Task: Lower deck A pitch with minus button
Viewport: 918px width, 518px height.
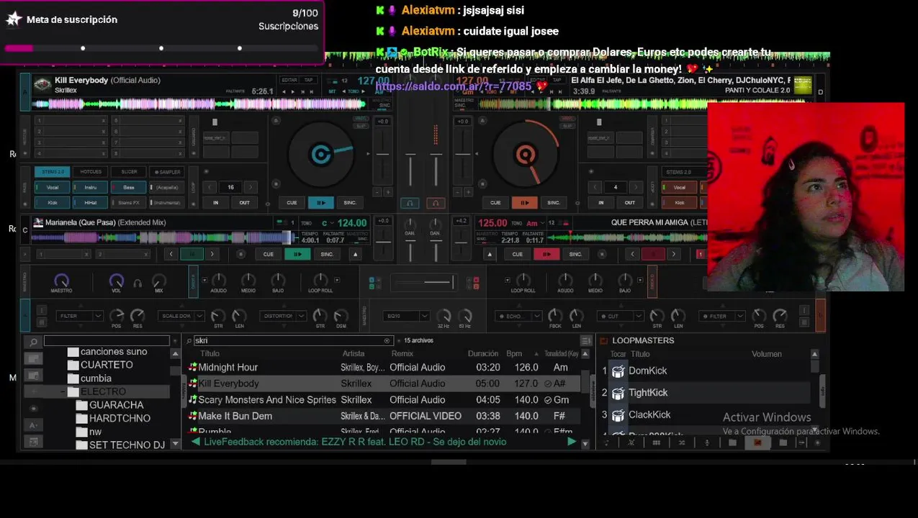Action: point(378,192)
